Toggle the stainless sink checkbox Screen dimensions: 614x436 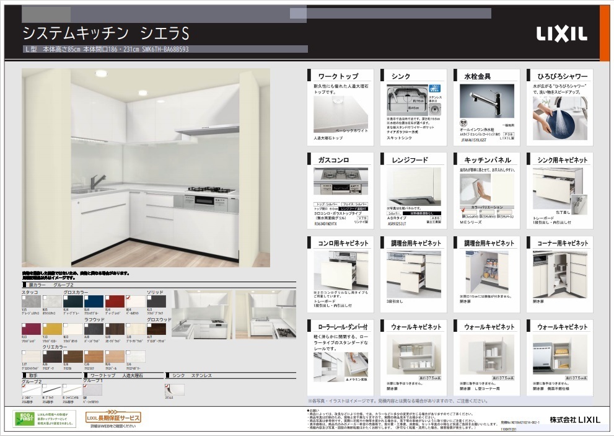pyautogui.click(x=167, y=386)
